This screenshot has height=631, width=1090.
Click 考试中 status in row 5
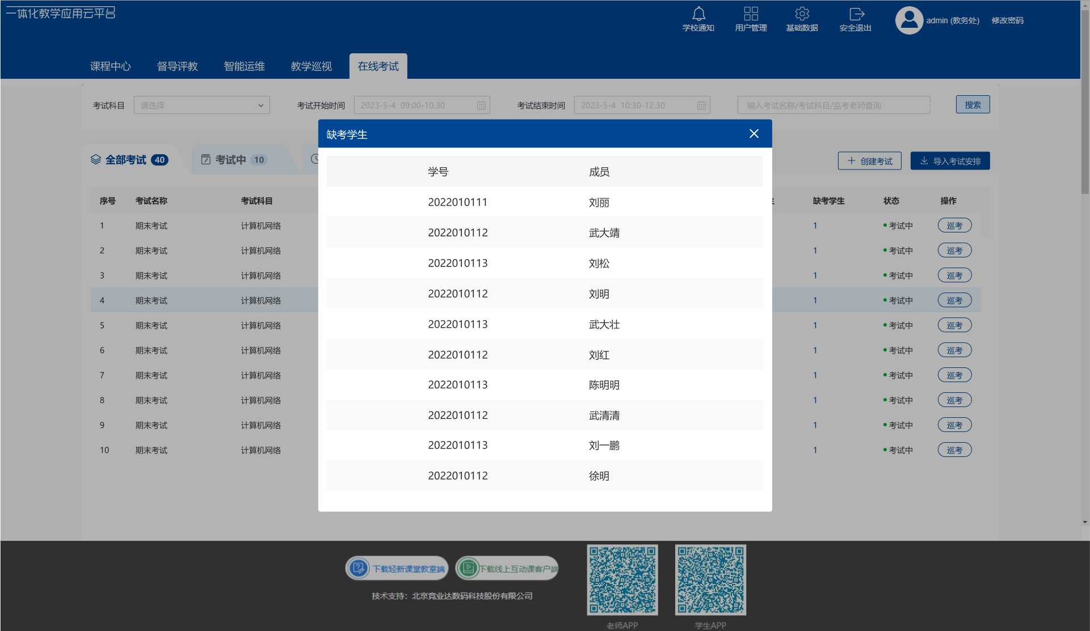(x=898, y=325)
